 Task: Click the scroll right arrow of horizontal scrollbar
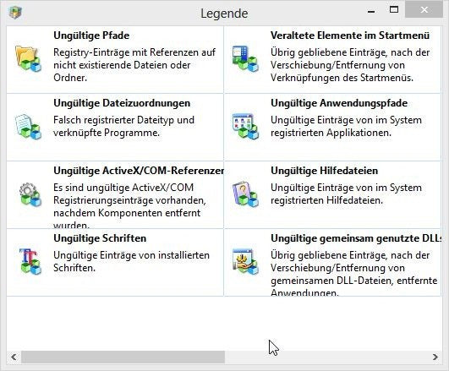[x=435, y=357]
